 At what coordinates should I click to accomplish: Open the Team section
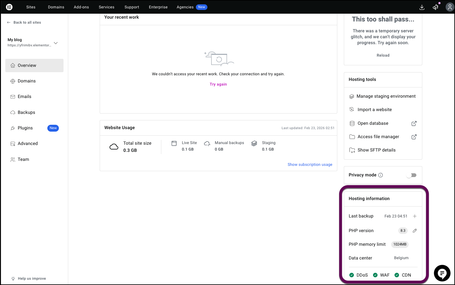23,159
